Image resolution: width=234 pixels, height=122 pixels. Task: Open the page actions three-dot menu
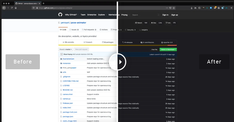[167, 8]
